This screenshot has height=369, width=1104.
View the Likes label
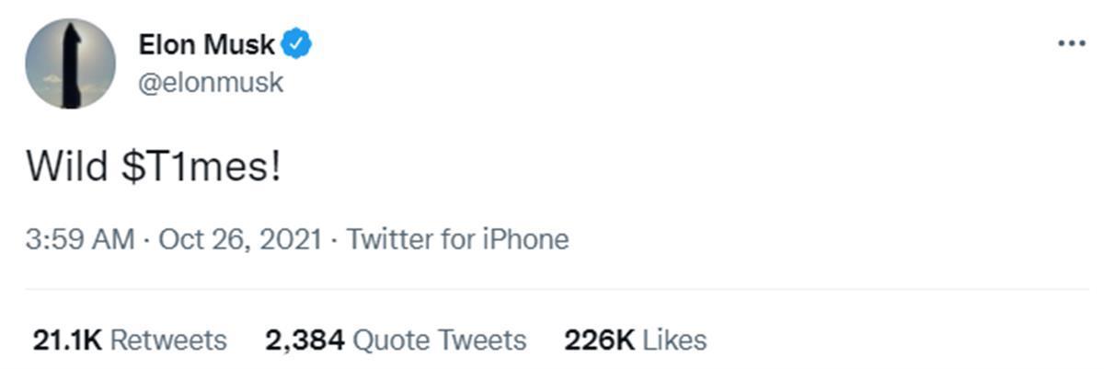point(674,340)
